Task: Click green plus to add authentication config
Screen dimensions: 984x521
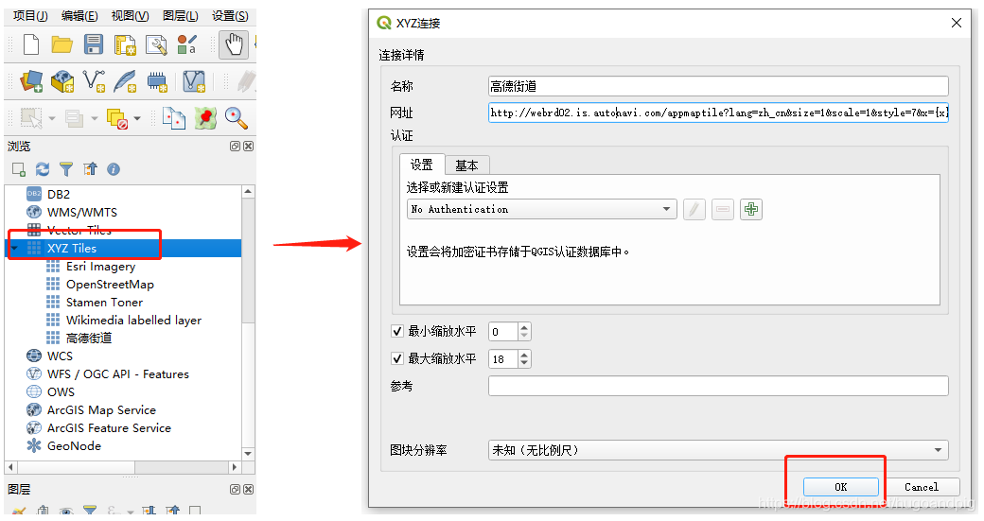Action: point(751,209)
